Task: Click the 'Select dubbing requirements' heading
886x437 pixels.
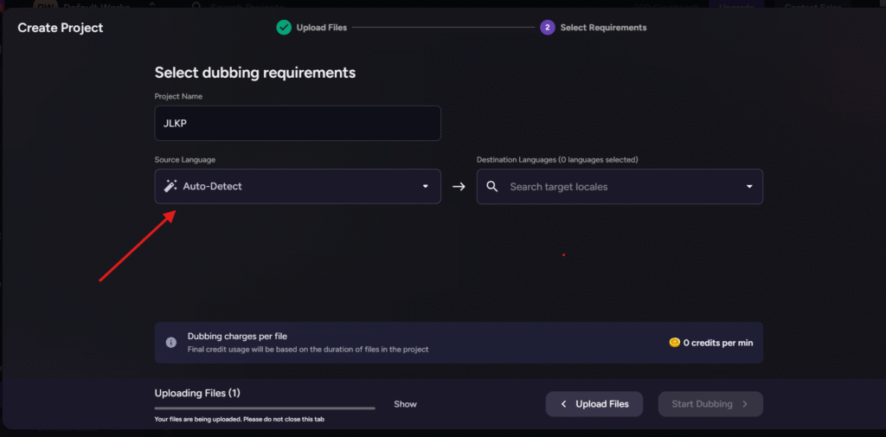Action: (255, 73)
